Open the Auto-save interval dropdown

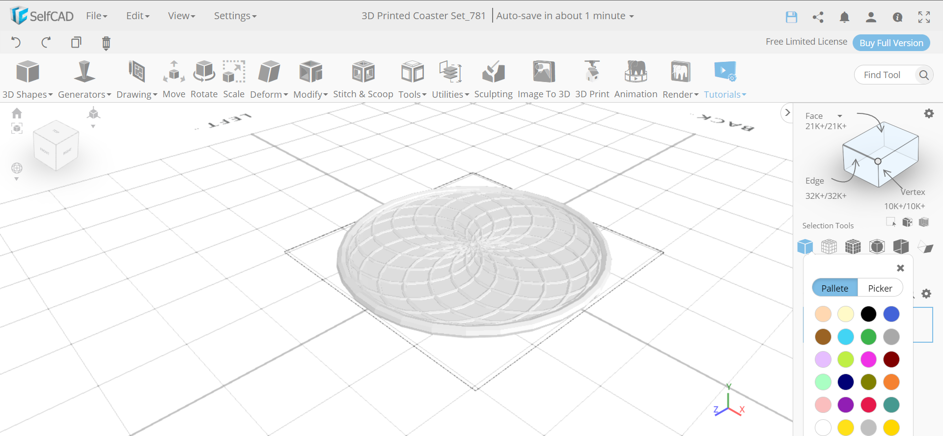(x=565, y=16)
